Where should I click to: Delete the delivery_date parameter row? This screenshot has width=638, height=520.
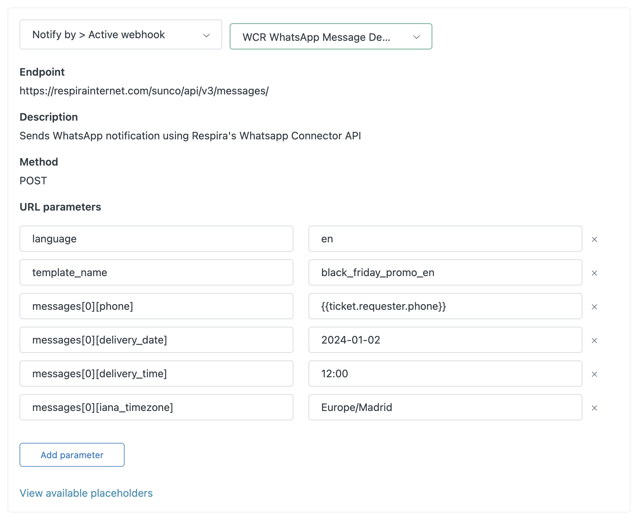594,341
